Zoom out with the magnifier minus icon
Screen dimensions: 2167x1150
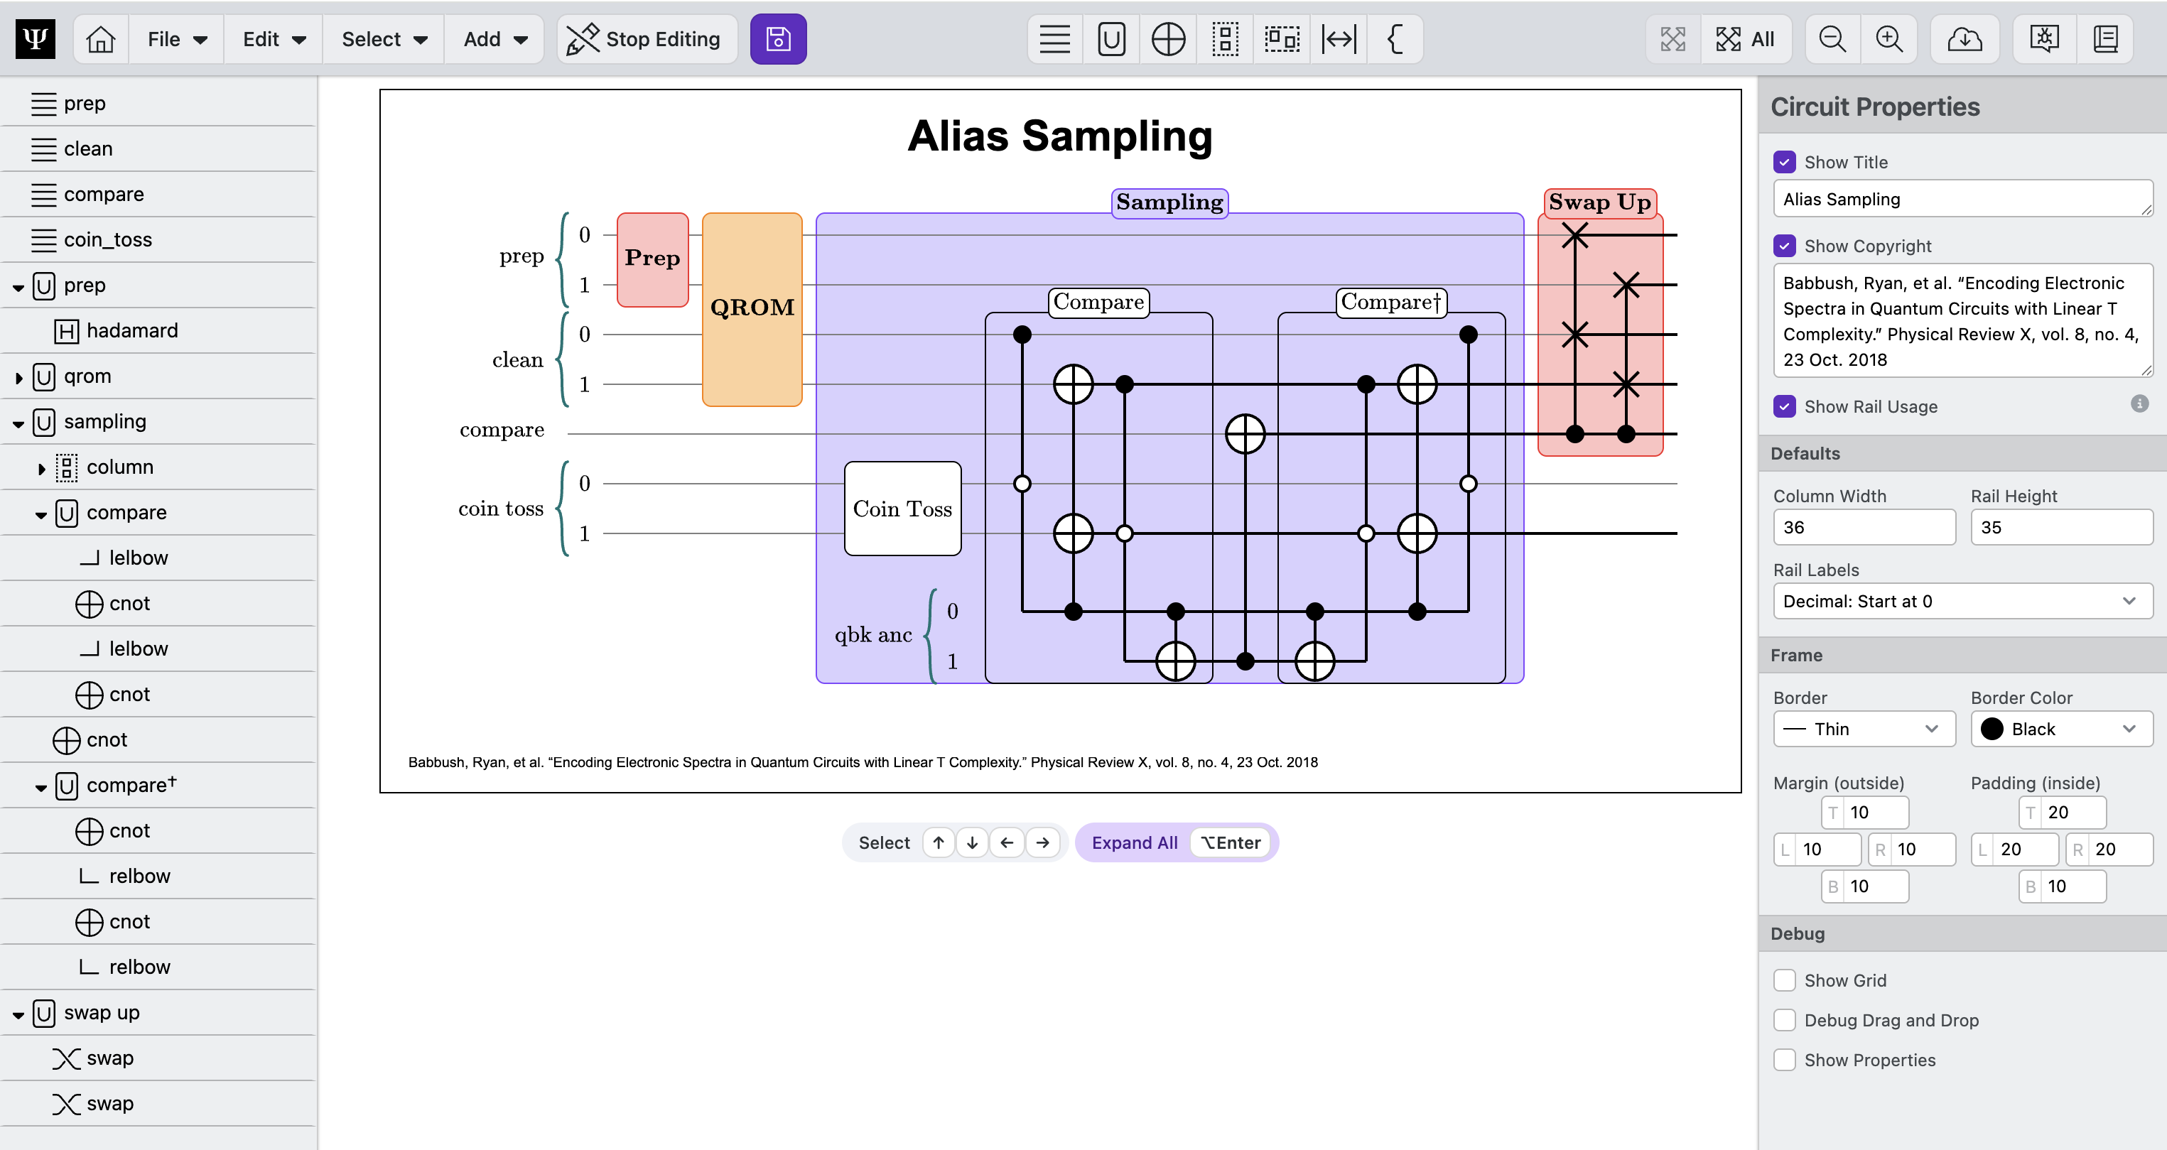(1832, 38)
